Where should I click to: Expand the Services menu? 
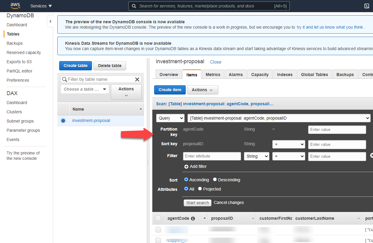(41, 6)
